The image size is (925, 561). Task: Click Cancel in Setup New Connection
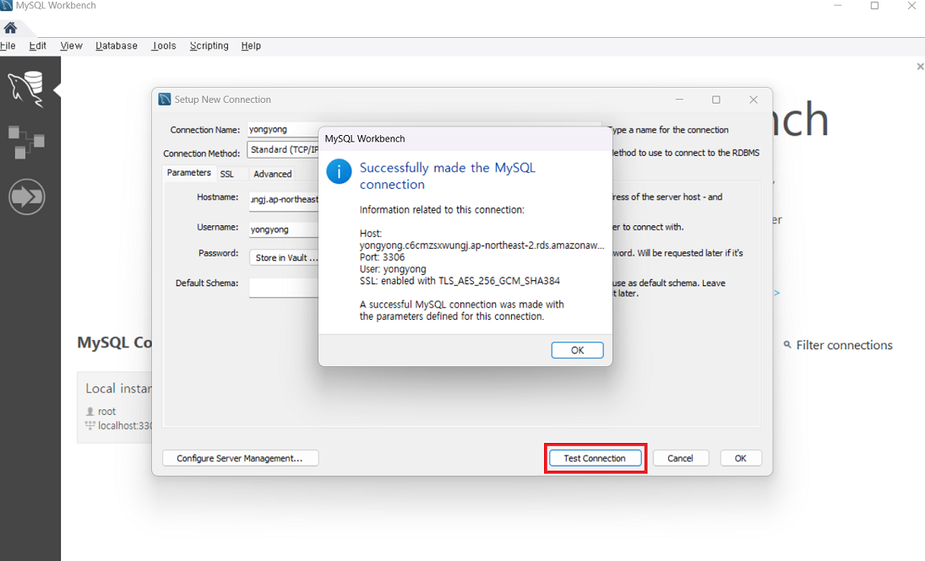coord(680,458)
